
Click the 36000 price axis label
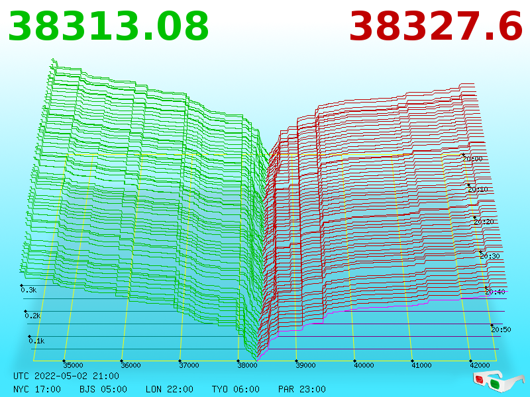[131, 365]
